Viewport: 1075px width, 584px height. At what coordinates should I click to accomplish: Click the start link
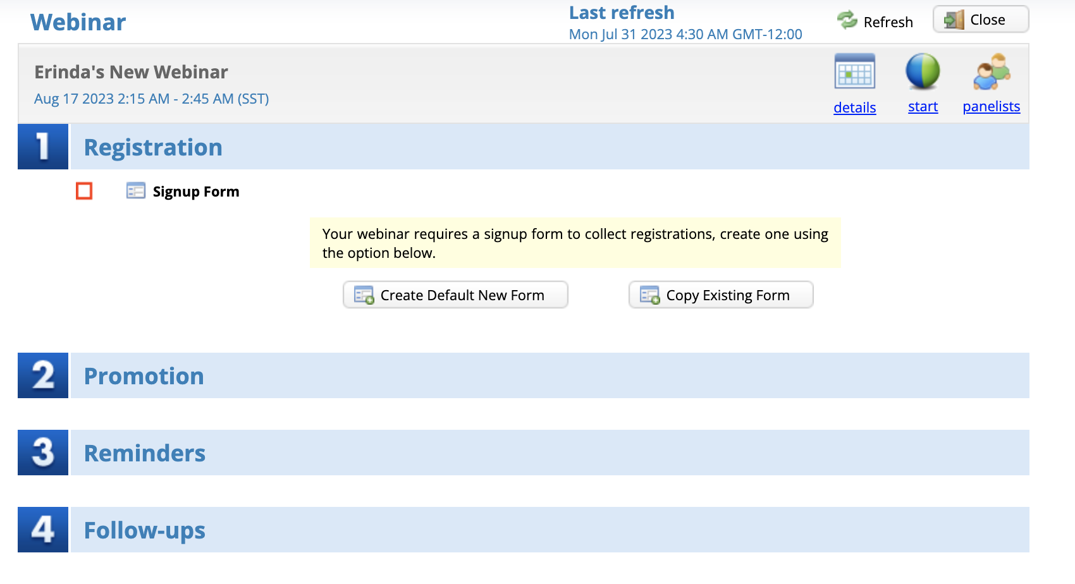coord(923,107)
